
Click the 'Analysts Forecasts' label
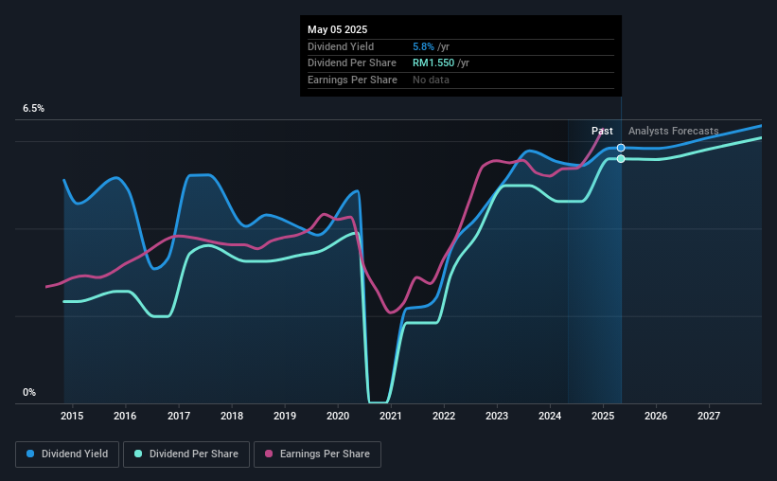pyautogui.click(x=674, y=131)
